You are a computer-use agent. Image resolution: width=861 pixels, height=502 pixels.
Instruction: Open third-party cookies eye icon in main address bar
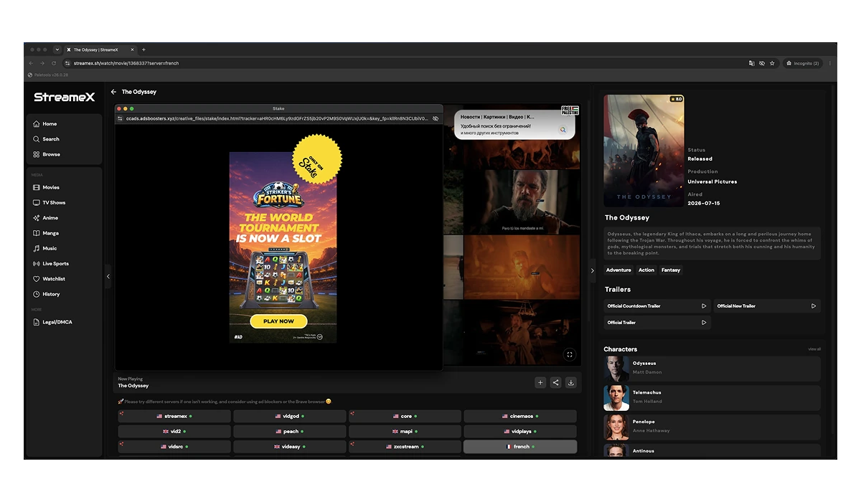tap(762, 63)
